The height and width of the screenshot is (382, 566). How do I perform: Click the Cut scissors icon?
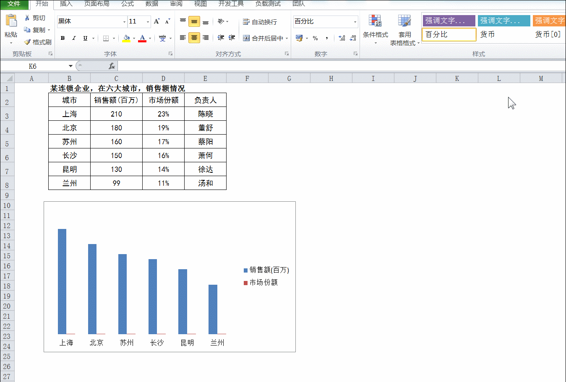[27, 18]
